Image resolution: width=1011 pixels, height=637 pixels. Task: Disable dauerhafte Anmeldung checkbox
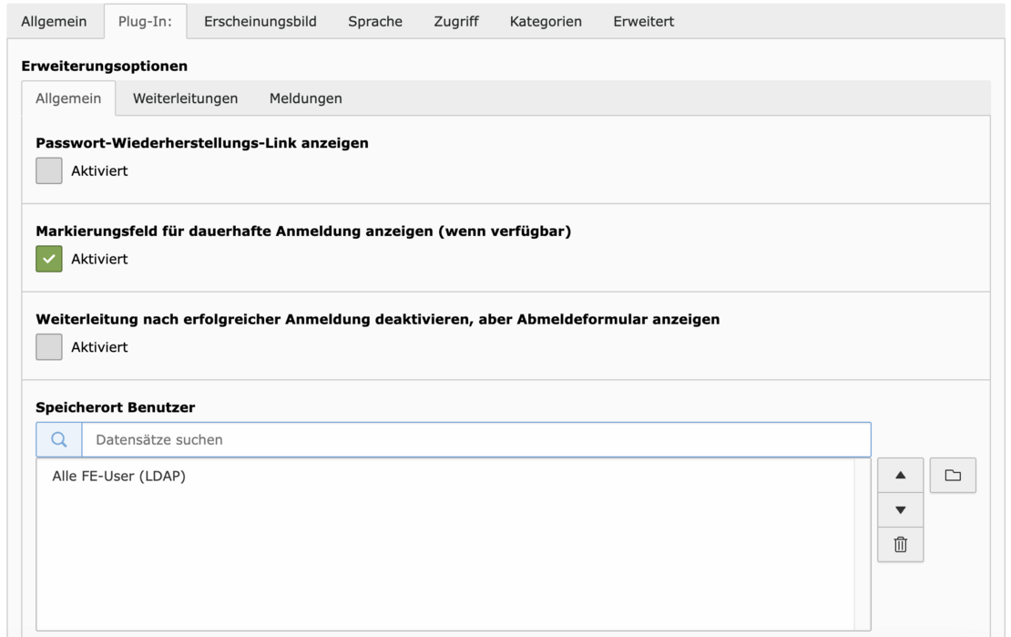coord(49,259)
